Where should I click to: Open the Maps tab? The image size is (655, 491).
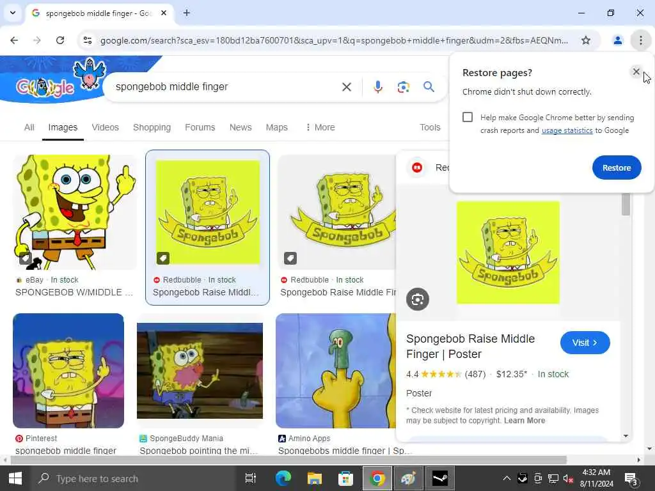point(276,127)
